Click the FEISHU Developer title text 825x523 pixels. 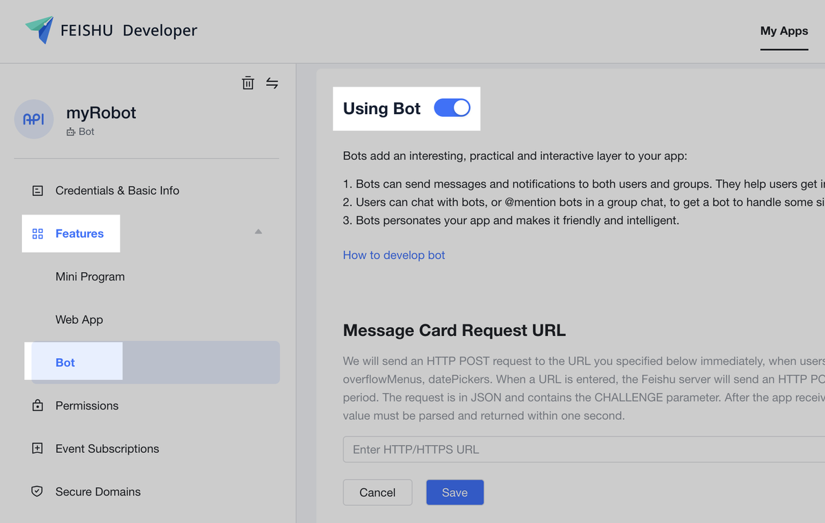[x=129, y=30]
